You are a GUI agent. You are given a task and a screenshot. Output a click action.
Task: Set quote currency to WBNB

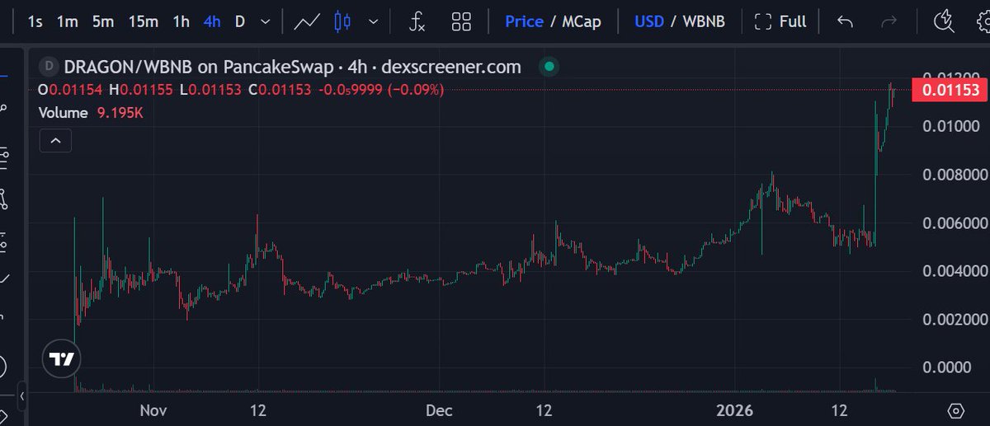pyautogui.click(x=704, y=21)
